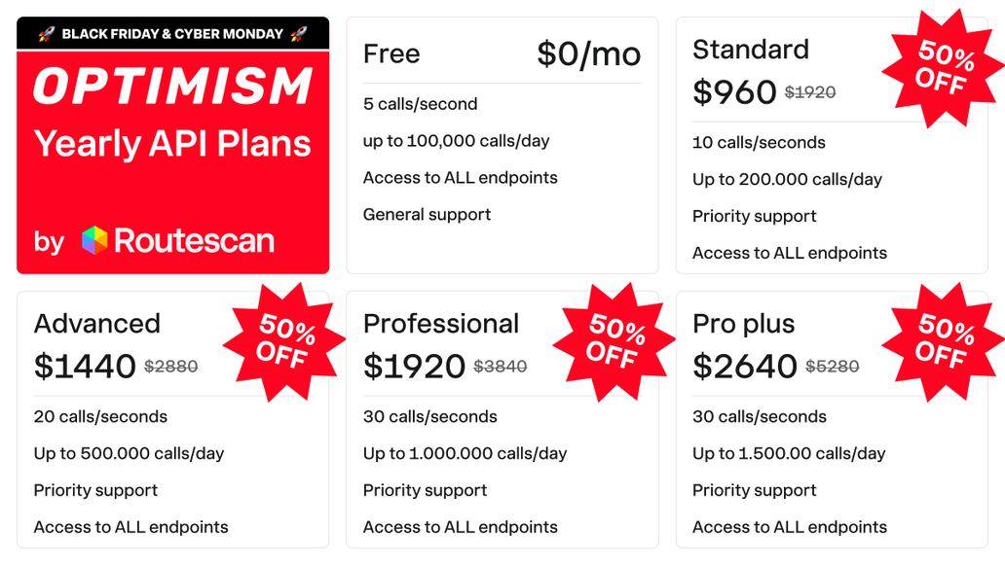Click the $0/mo Free plan price

point(588,54)
